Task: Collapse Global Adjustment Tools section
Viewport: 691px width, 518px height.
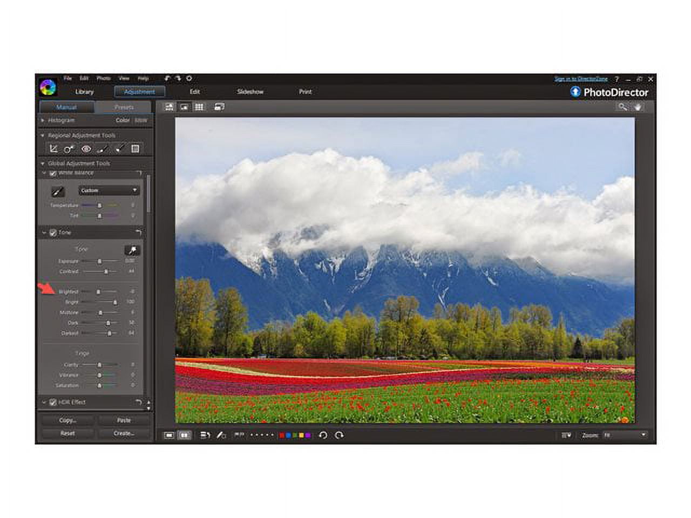Action: (43, 163)
